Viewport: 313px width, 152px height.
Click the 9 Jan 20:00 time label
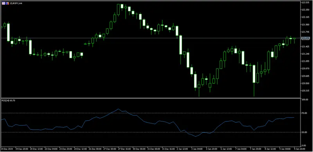pyautogui.click(x=300, y=149)
